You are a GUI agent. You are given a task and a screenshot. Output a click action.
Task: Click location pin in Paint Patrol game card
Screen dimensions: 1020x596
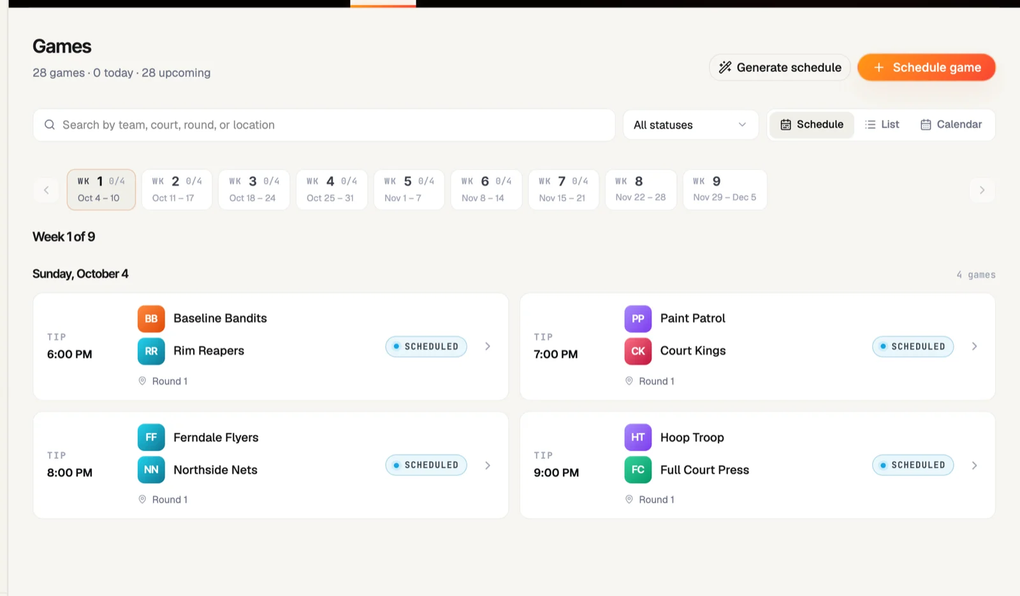click(x=629, y=381)
